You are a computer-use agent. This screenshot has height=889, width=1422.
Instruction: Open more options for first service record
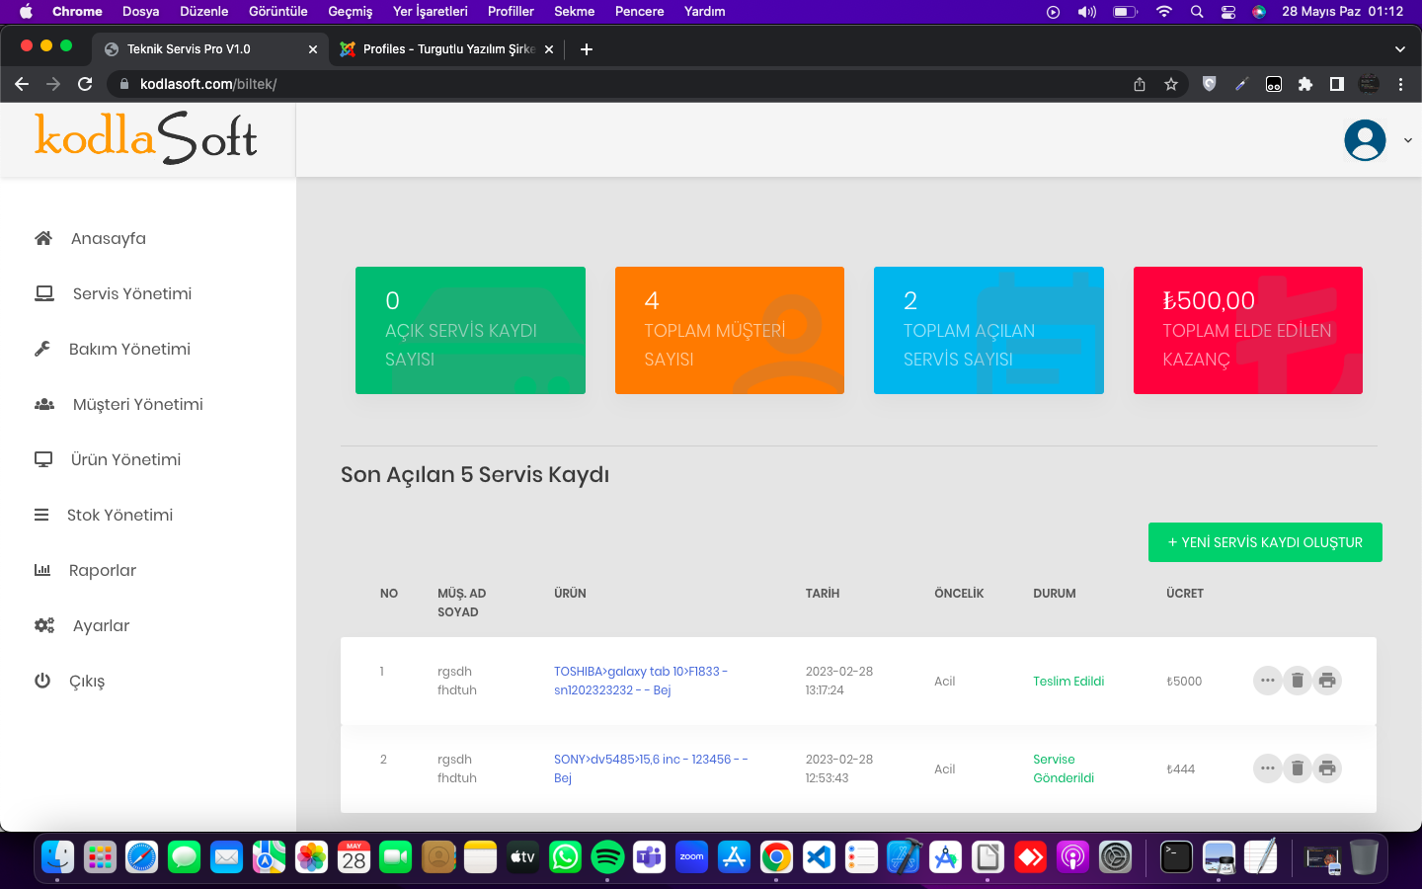tap(1267, 681)
